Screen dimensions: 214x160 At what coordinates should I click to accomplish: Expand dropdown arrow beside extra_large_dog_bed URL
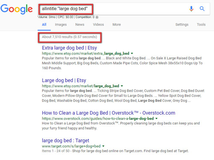click(x=132, y=54)
